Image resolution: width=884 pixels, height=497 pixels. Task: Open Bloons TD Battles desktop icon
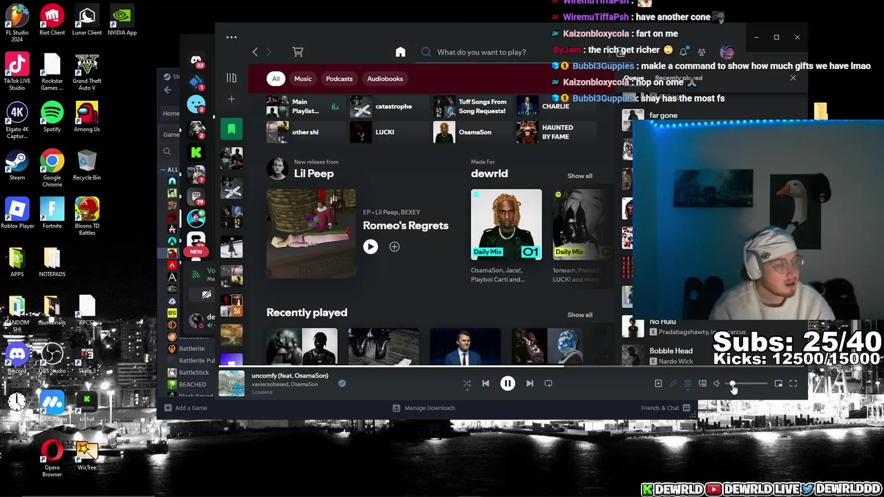(x=87, y=217)
